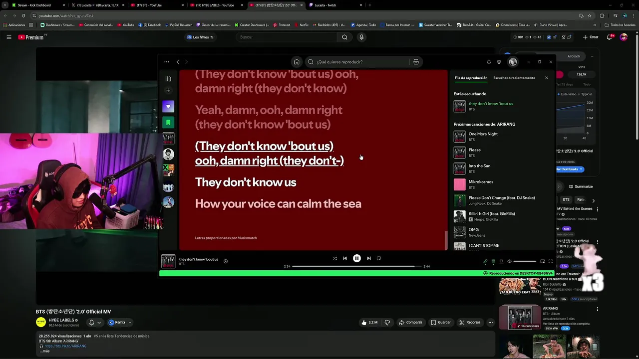Play One More Night from queue

501,136
